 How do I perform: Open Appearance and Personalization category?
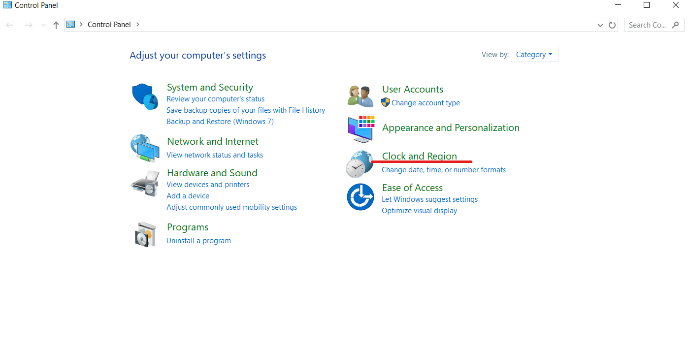[x=451, y=128]
